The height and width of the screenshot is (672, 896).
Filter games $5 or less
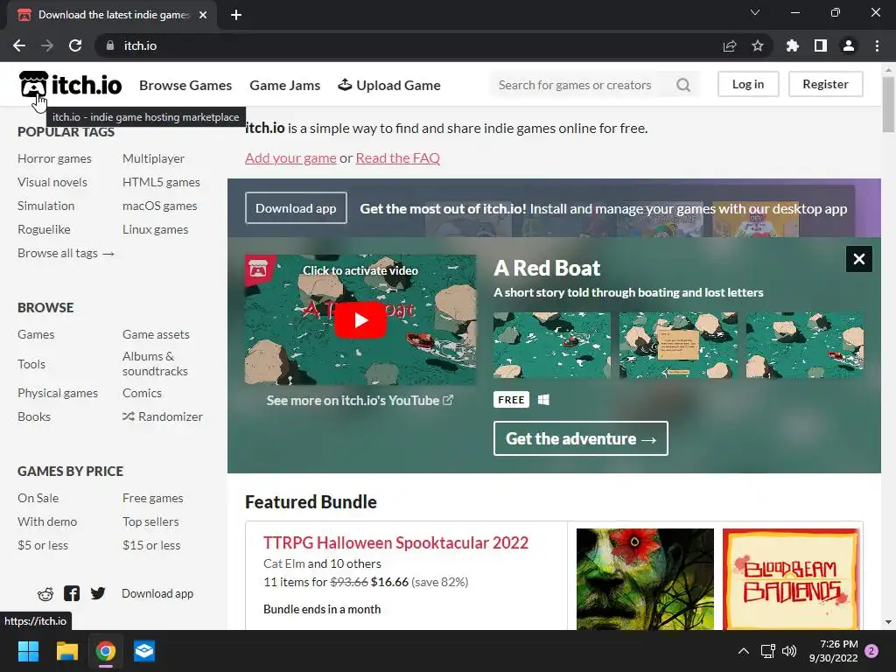pos(43,545)
